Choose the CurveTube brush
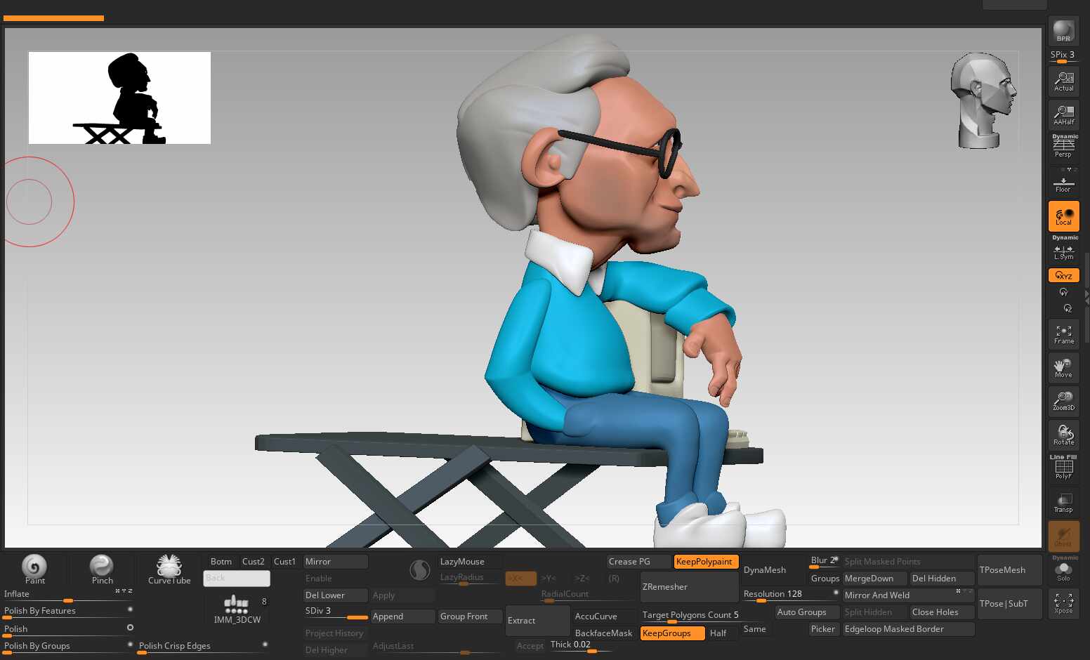1090x660 pixels. point(169,569)
